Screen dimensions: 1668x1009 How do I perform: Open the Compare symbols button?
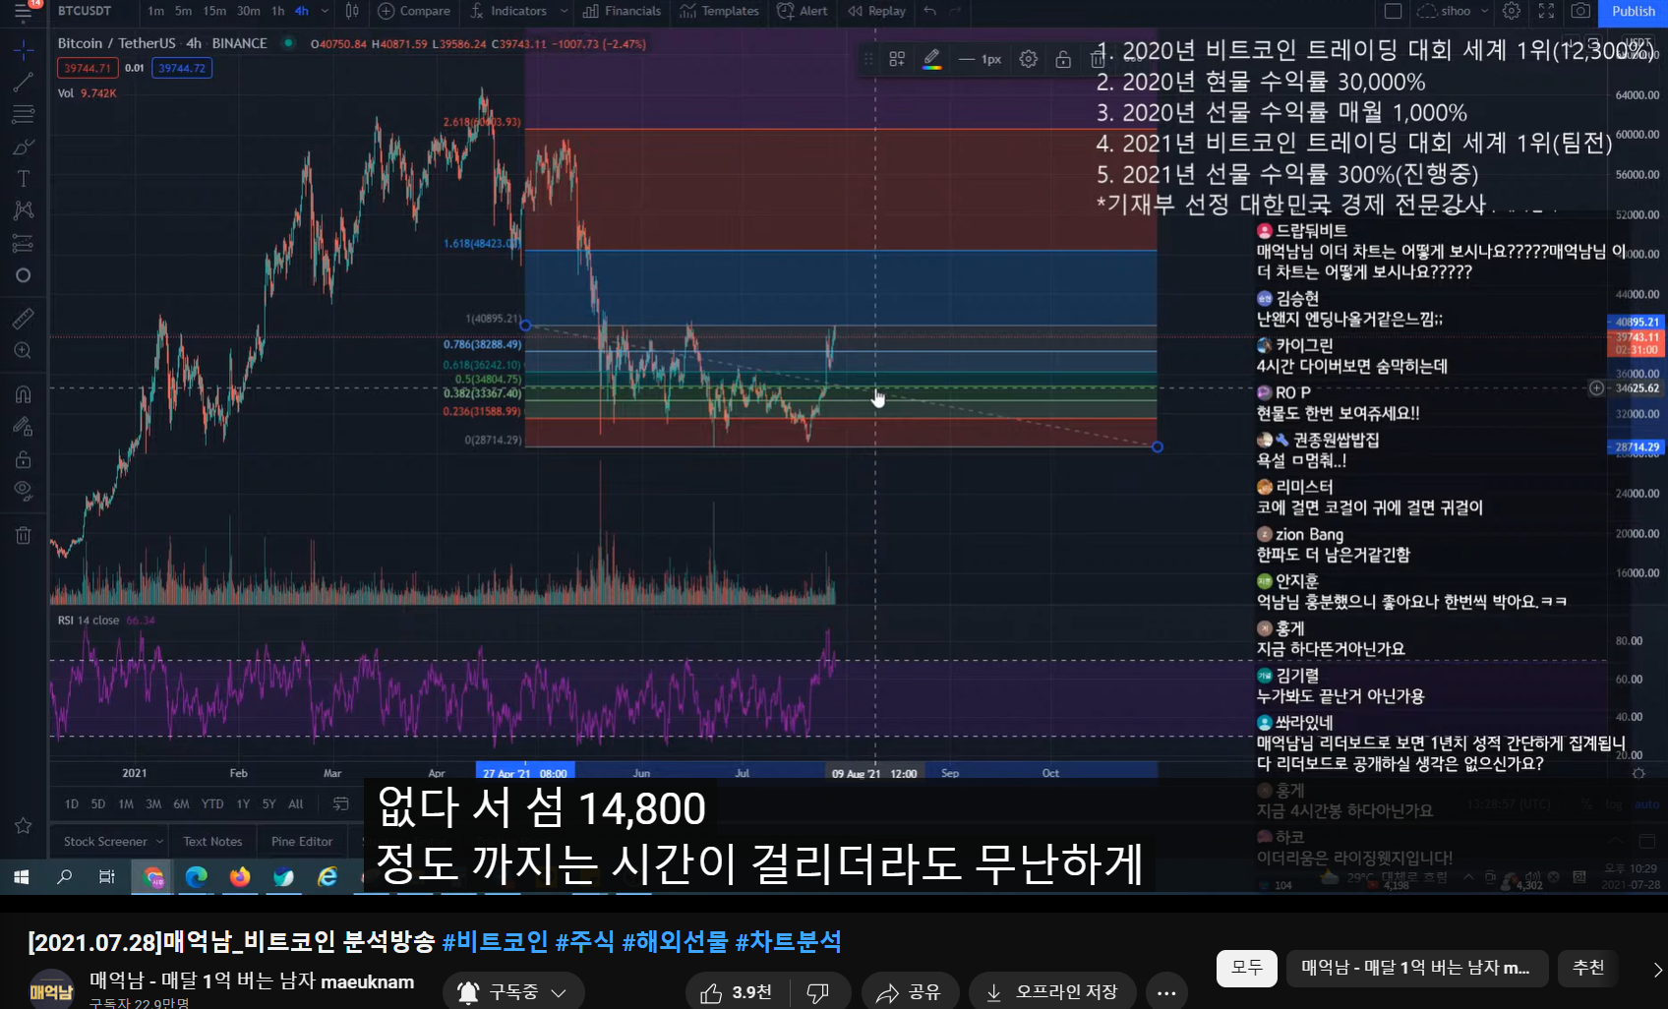[414, 11]
